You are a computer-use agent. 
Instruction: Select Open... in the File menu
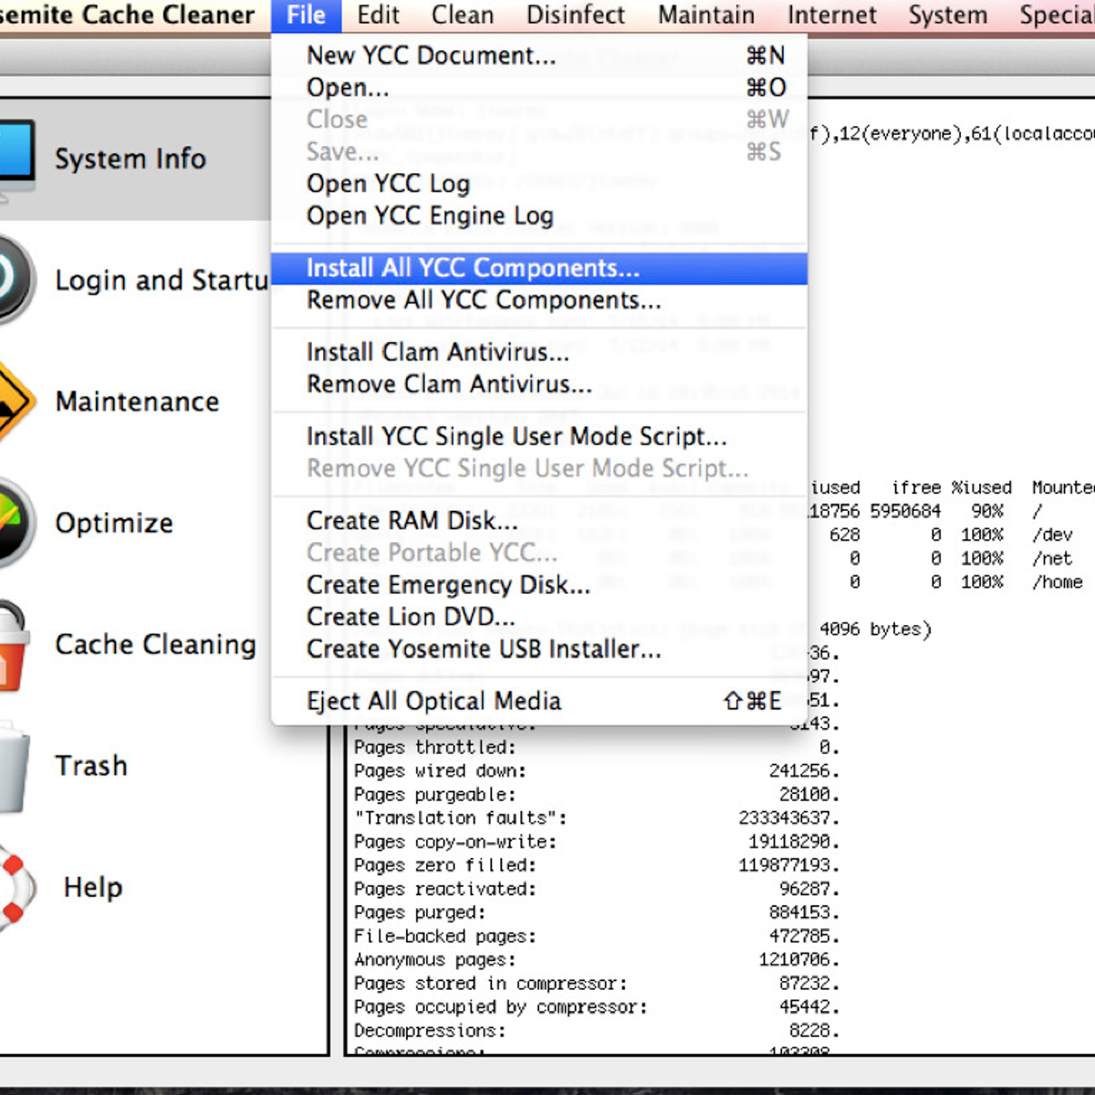point(539,88)
